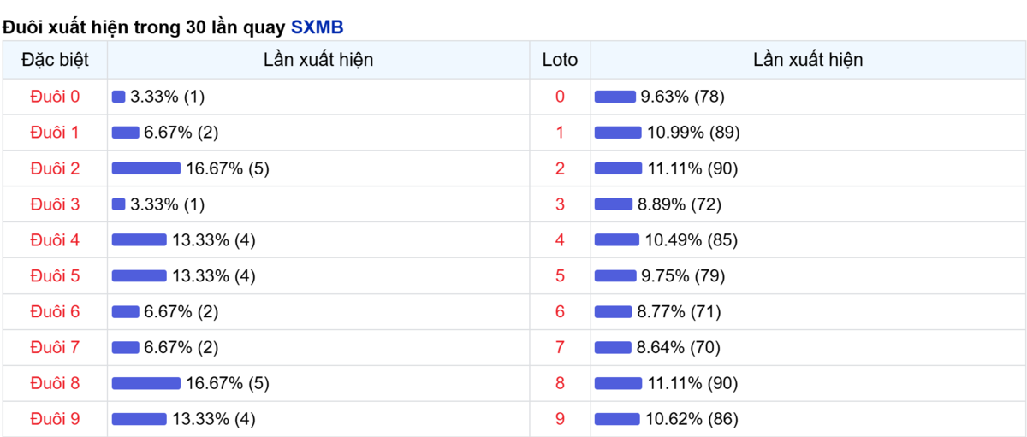Screen dimensions: 1027x437
Task: Select Loto number 3 in table
Action: (560, 204)
